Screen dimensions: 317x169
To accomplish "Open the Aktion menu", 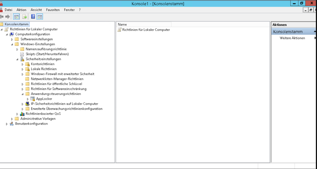I will tap(21, 10).
